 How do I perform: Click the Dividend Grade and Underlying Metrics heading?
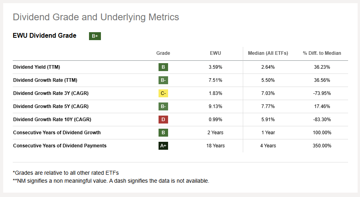(96, 17)
